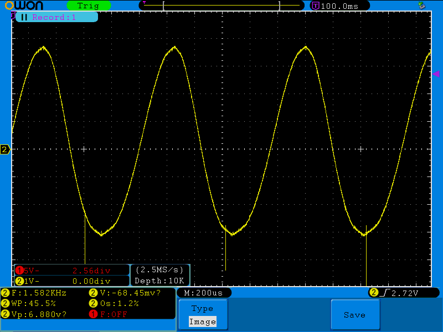Click the (2.5MS/s) sample rate readout
The image size is (443, 332).
click(x=159, y=270)
